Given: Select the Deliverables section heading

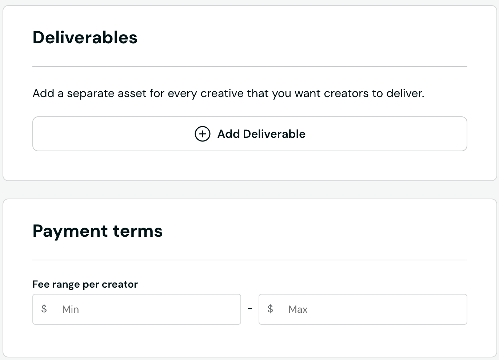Looking at the screenshot, I should (x=85, y=37).
